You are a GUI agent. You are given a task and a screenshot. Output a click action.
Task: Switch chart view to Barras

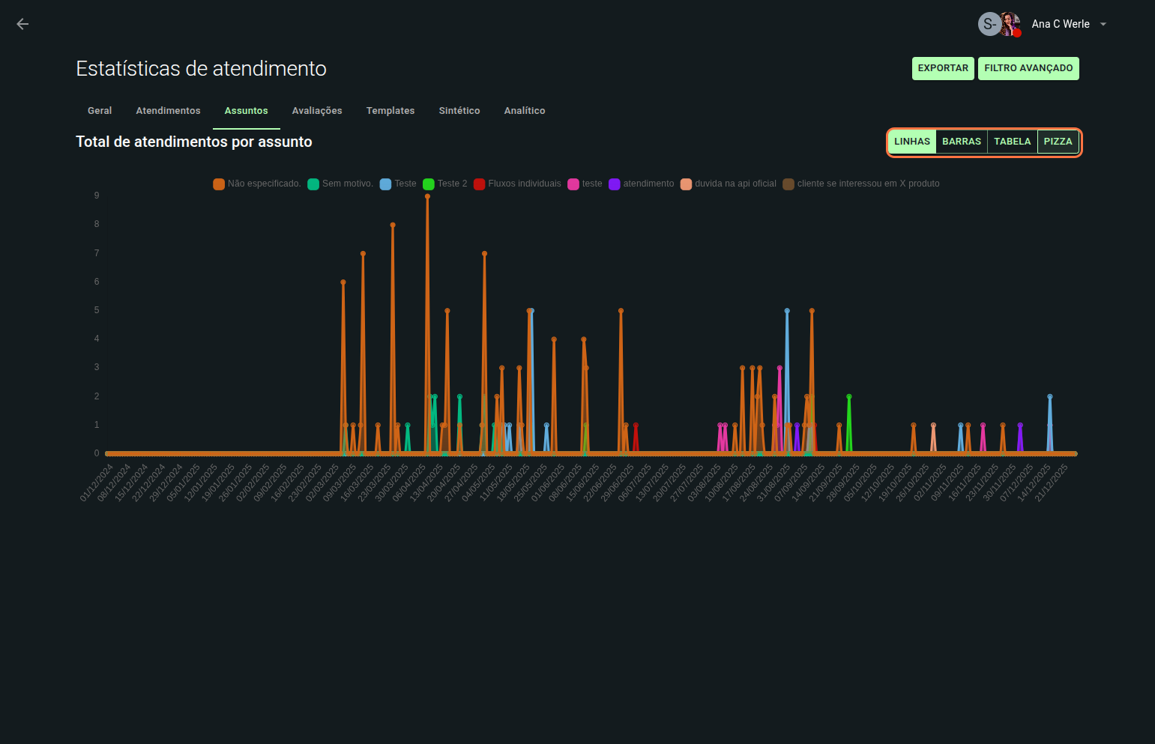click(962, 142)
